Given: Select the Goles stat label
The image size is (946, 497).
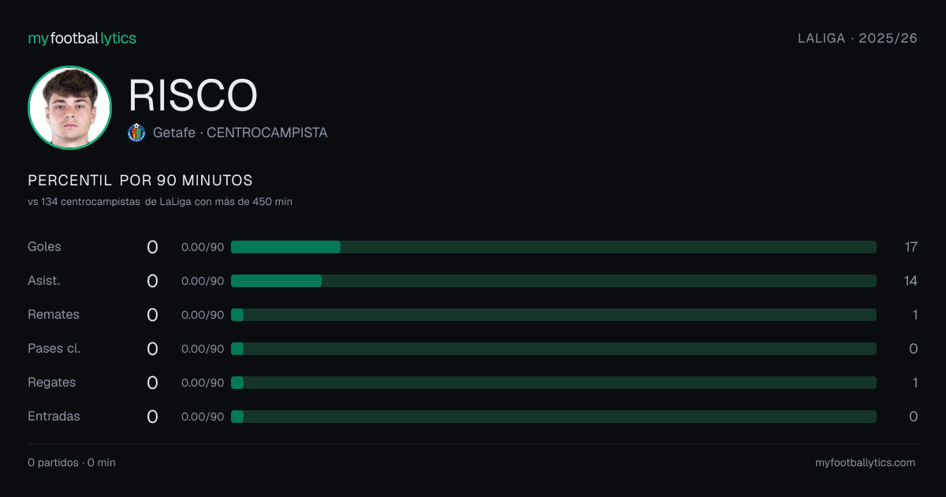Looking at the screenshot, I should 44,247.
